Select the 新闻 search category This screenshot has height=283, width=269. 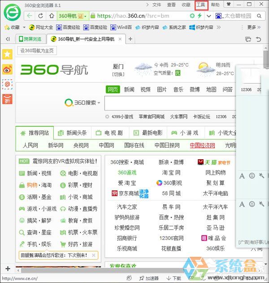pos(129,90)
